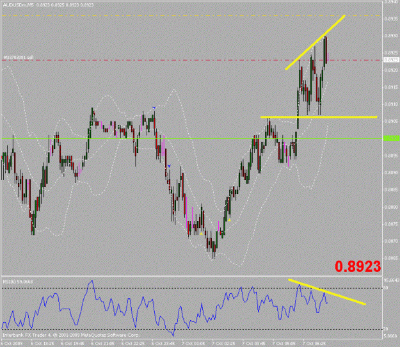400x347 pixels.
Task: Click the 0.8915 price axis label
Action: pyautogui.click(x=391, y=87)
